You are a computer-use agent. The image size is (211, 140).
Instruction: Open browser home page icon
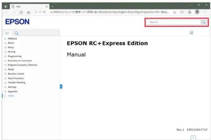coord(29,12)
